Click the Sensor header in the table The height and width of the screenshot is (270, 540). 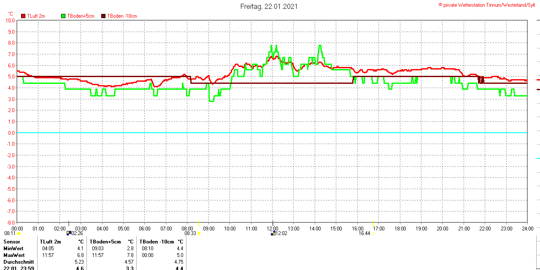coord(12,242)
